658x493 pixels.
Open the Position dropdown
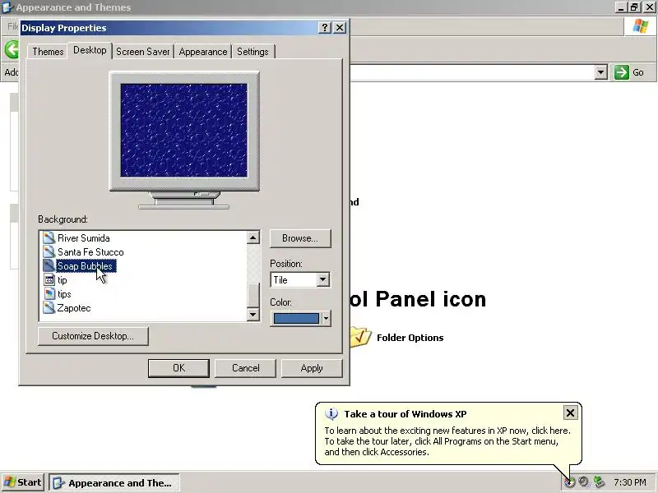pyautogui.click(x=322, y=279)
